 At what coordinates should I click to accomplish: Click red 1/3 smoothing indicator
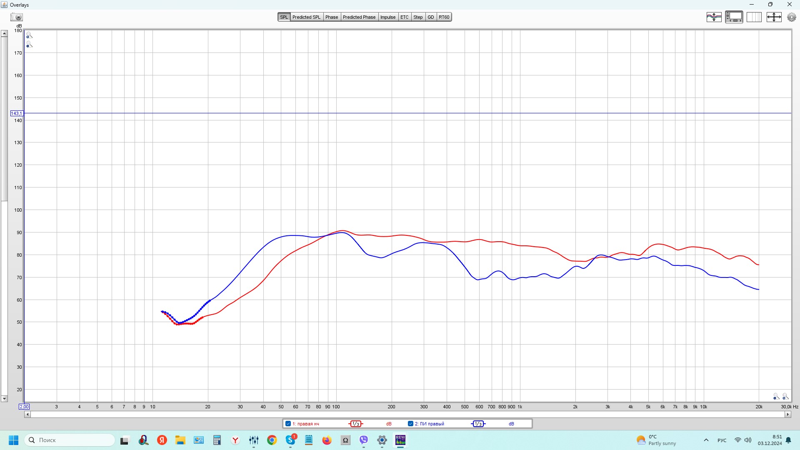[356, 424]
